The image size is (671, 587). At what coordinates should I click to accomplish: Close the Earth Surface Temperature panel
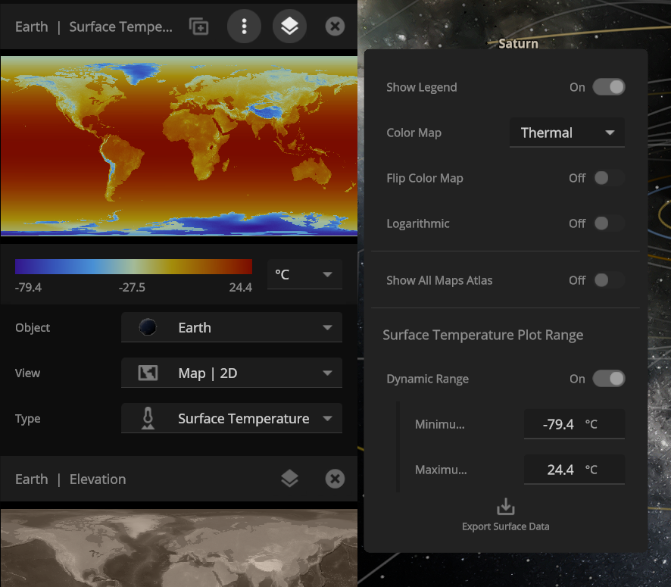pyautogui.click(x=335, y=27)
